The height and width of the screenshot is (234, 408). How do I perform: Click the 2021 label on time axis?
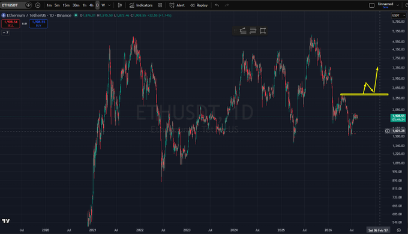92,230
